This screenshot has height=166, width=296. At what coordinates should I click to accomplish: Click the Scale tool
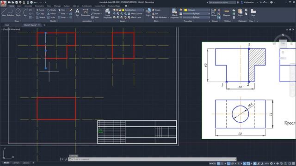click(51, 18)
